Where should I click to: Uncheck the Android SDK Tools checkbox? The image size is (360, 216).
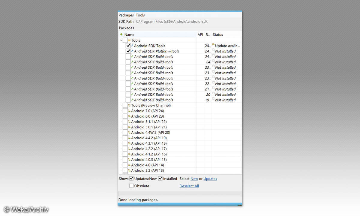tap(128, 46)
